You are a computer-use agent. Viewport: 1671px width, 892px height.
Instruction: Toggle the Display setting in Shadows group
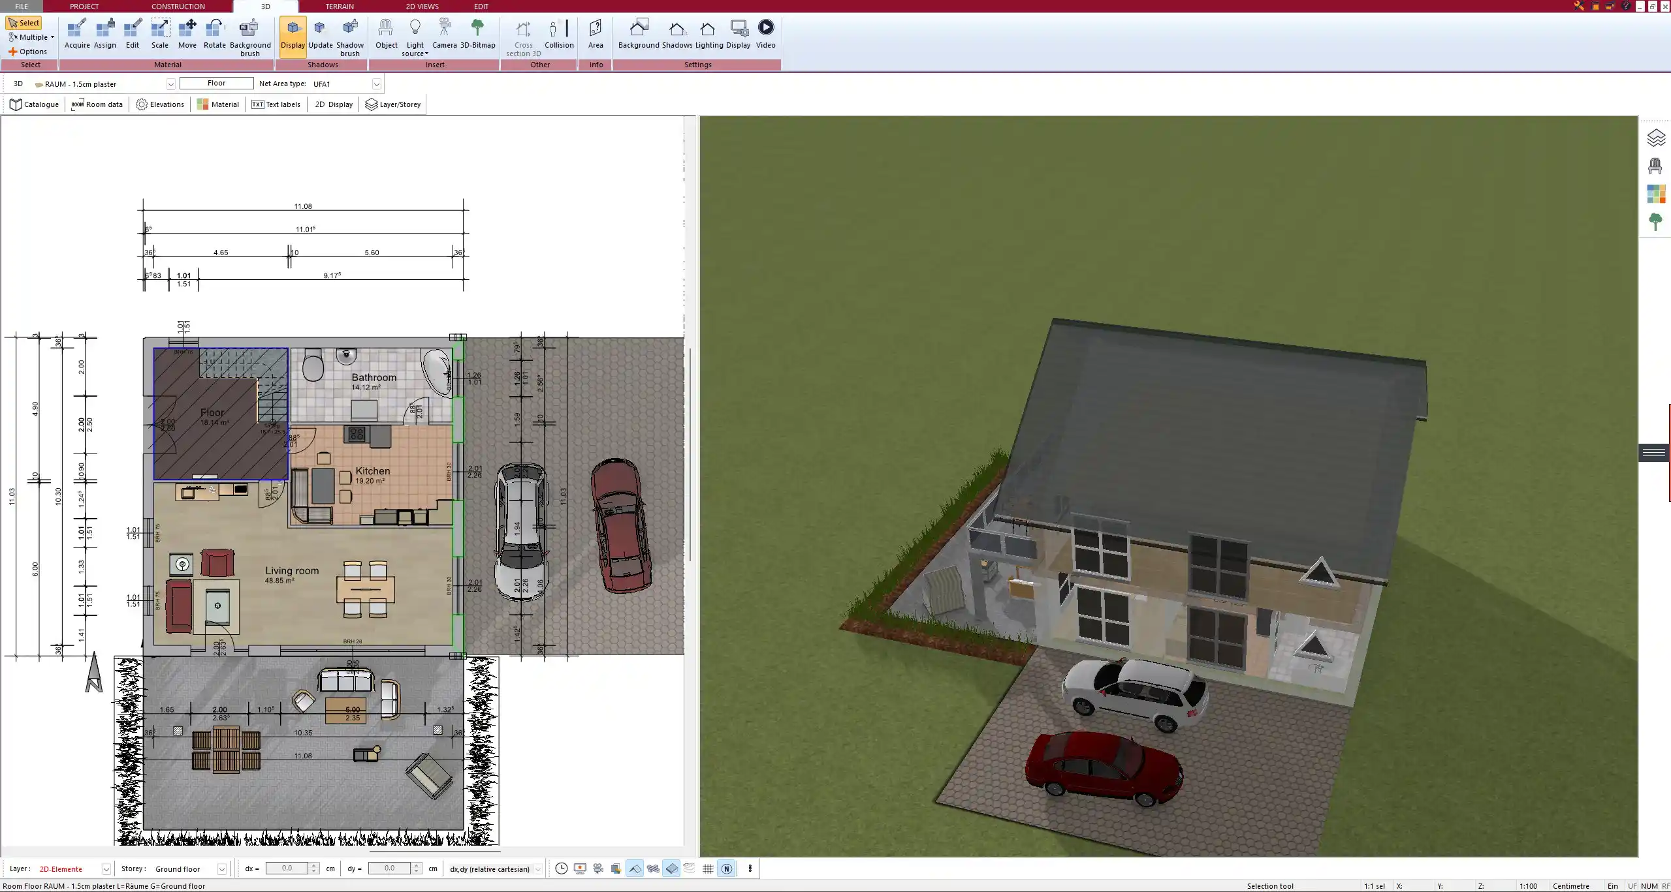(x=292, y=33)
